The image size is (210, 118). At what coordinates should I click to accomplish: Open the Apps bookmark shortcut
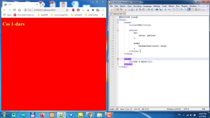tap(7, 15)
